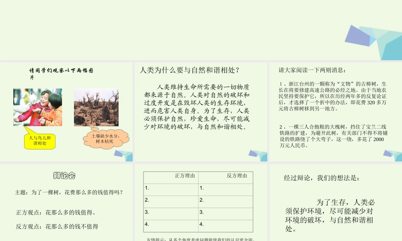The image size is (402, 241).
Task: Click the title 人类为什么要与自然和谐相处?
Action: click(190, 70)
